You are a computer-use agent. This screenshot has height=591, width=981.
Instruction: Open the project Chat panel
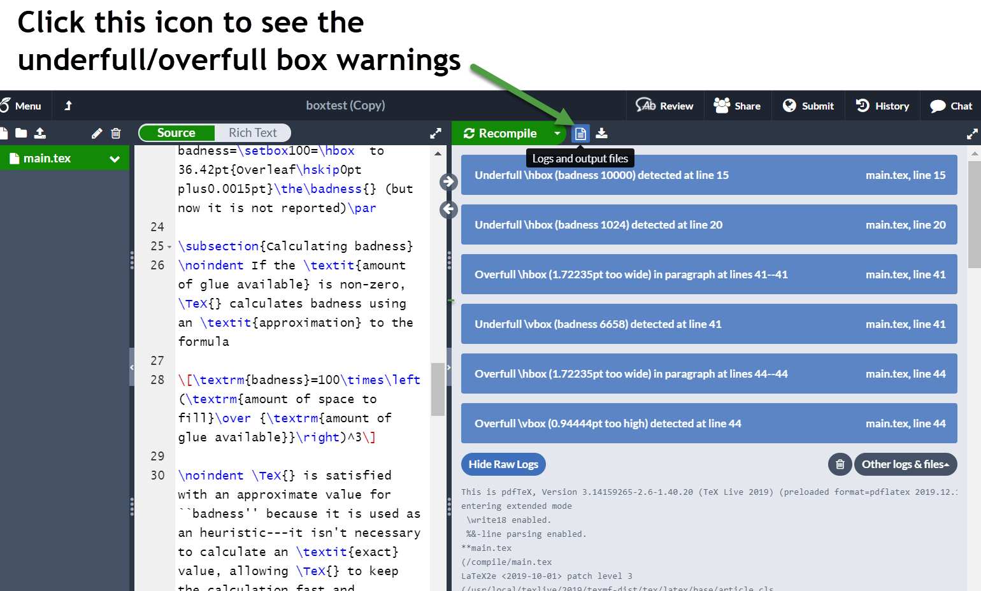(x=950, y=106)
